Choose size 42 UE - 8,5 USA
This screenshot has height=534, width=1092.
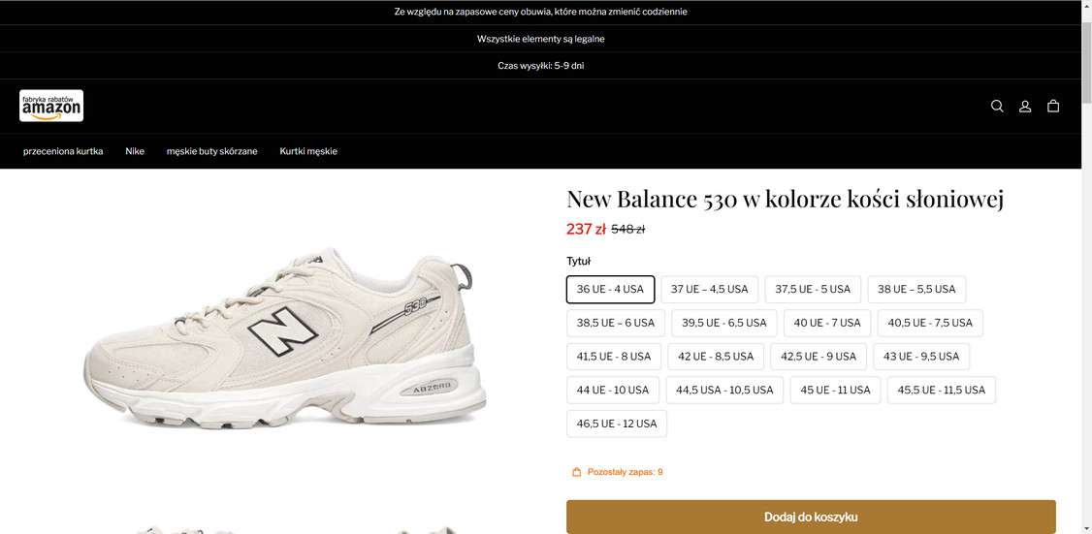pos(716,357)
